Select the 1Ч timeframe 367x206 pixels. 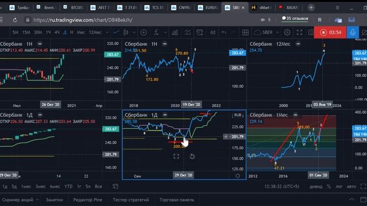tap(48, 33)
